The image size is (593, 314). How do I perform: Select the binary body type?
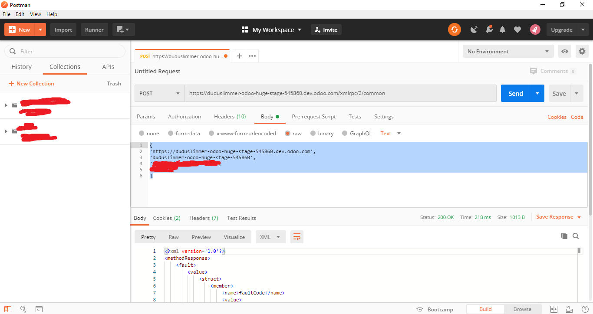click(x=313, y=134)
